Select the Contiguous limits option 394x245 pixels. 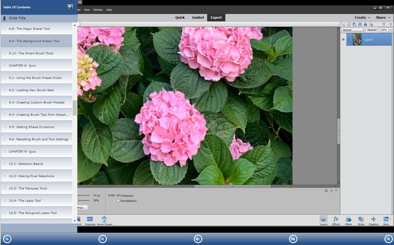(118, 195)
